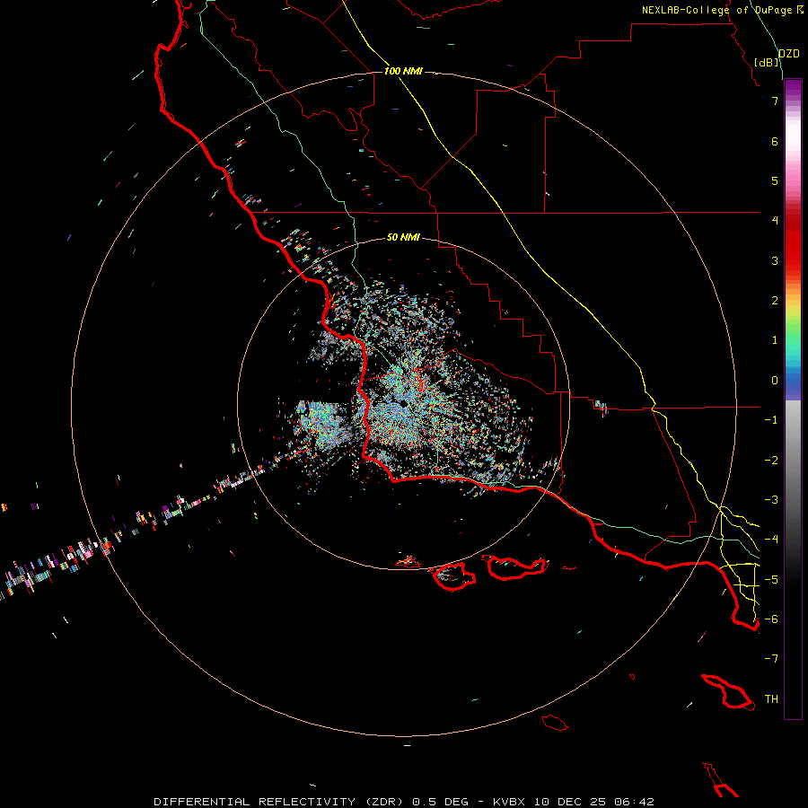Click the positive '4' scale value
Screen dimensions: 808x808
tap(775, 221)
